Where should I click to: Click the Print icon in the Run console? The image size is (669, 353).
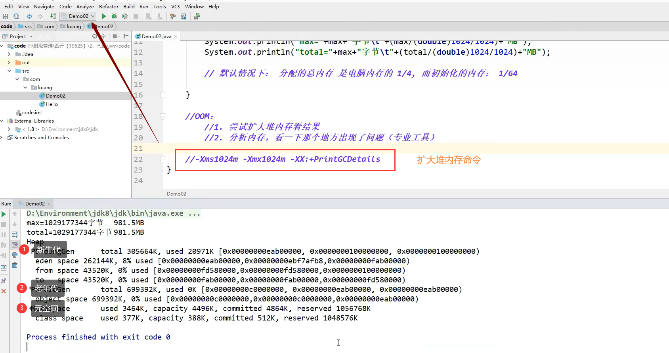[x=15, y=255]
